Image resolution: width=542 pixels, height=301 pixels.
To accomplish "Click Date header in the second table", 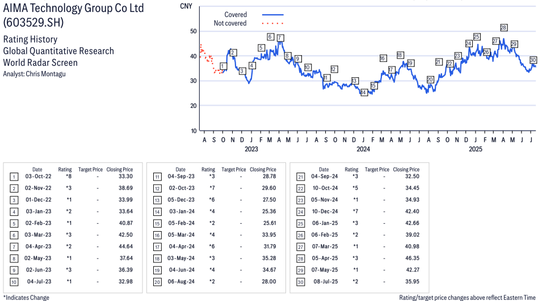I will point(180,170).
